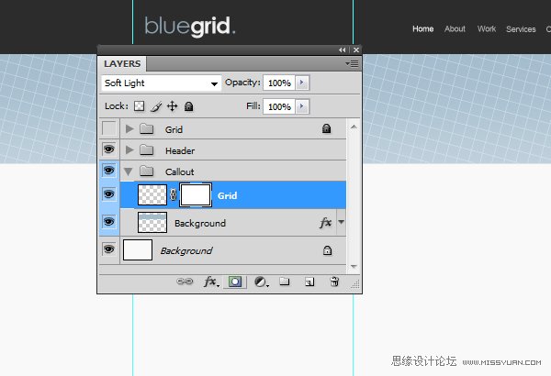Click the Work nav link
551x376 pixels.
[x=487, y=28]
